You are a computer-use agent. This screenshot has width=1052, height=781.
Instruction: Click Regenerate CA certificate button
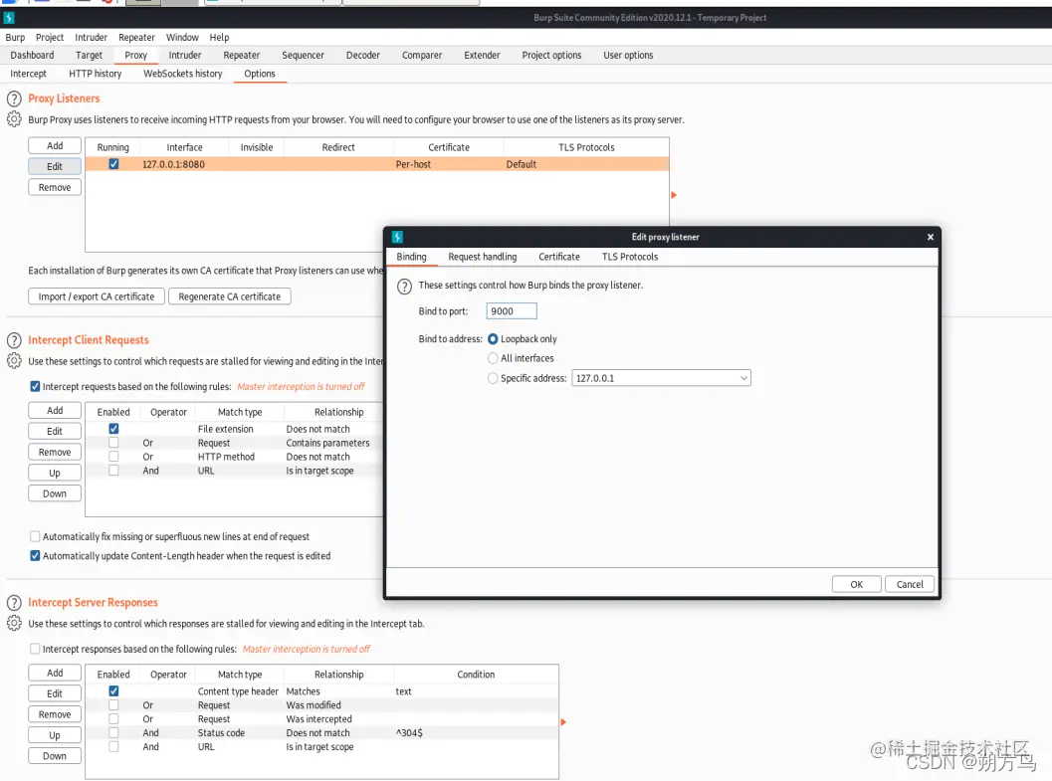click(x=230, y=296)
